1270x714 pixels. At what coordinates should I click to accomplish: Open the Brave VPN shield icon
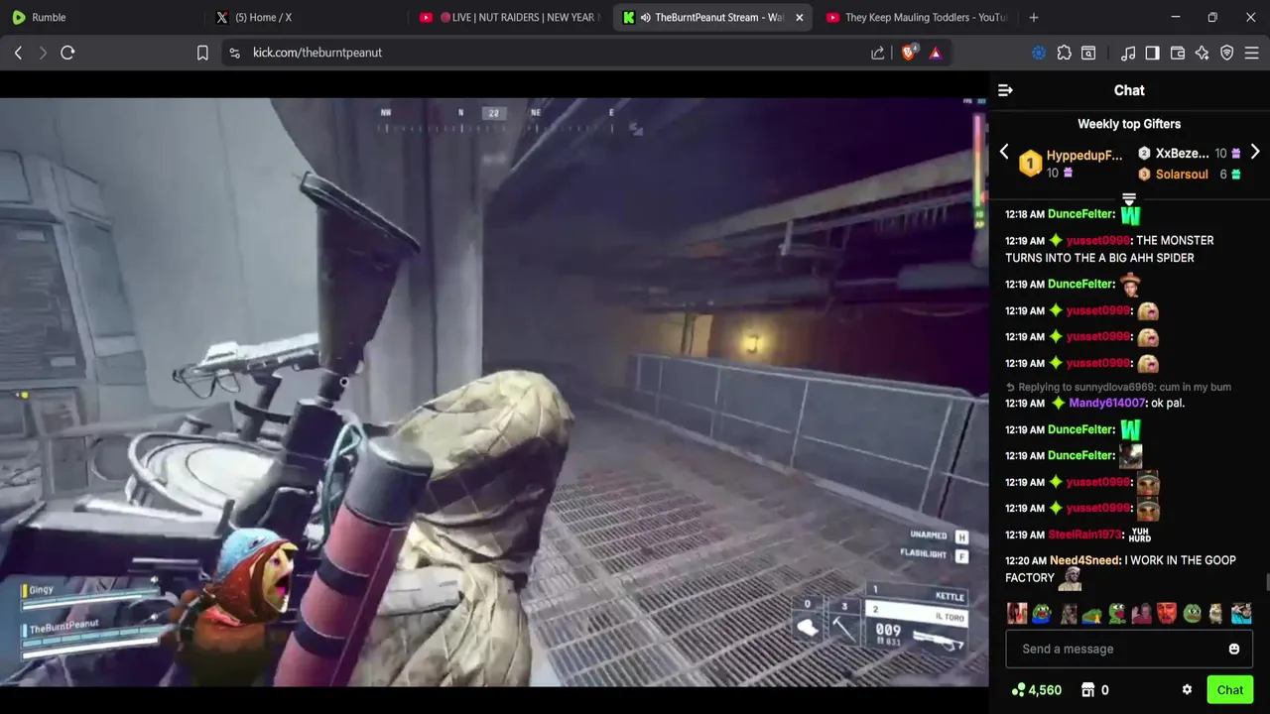(1227, 53)
